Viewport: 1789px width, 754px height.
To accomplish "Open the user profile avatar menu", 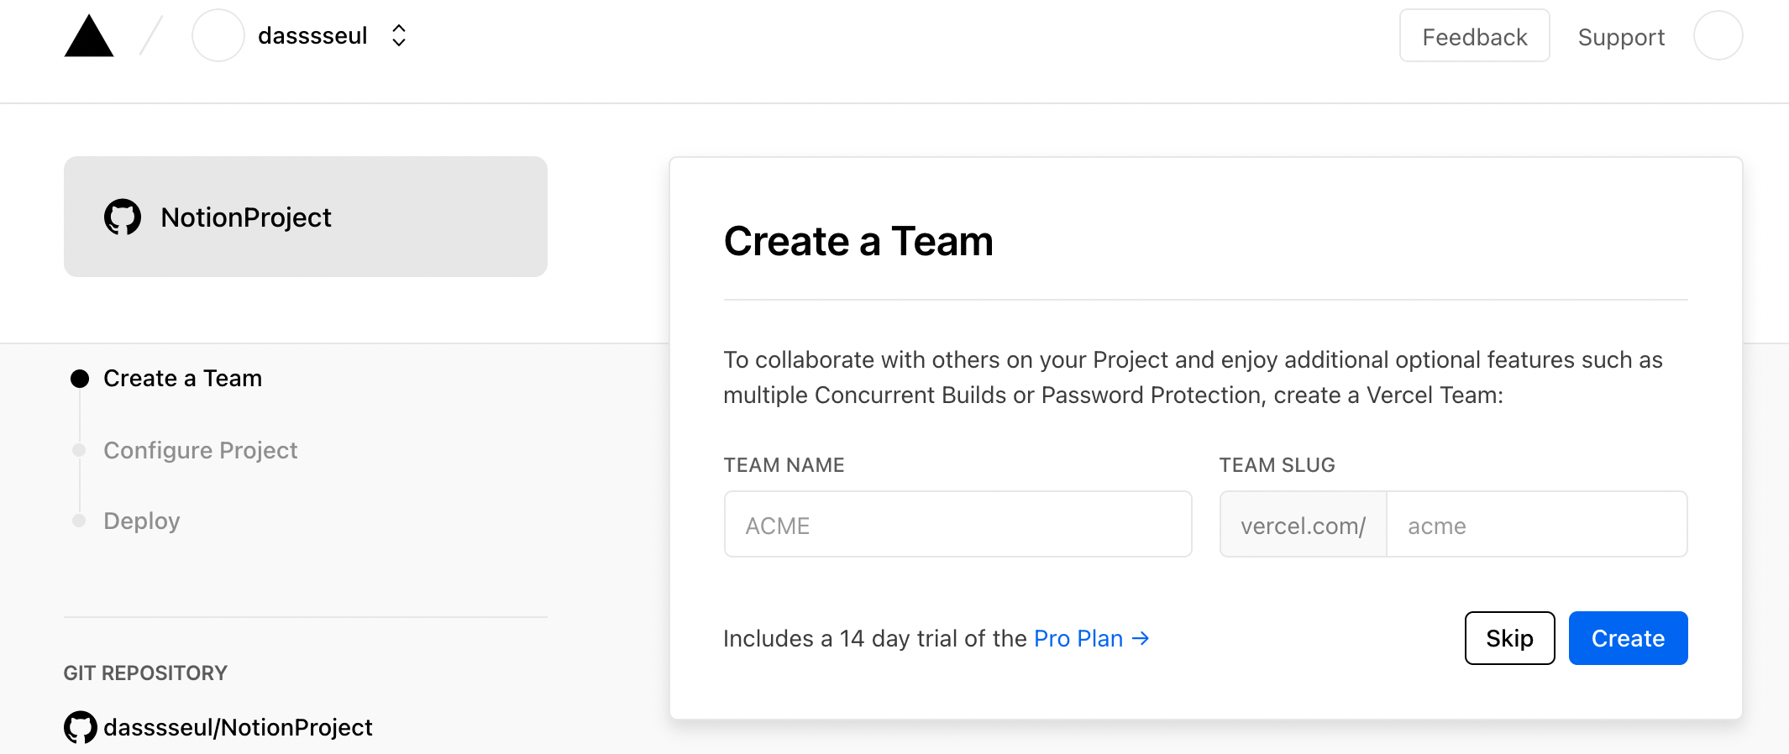I will click(x=1718, y=36).
